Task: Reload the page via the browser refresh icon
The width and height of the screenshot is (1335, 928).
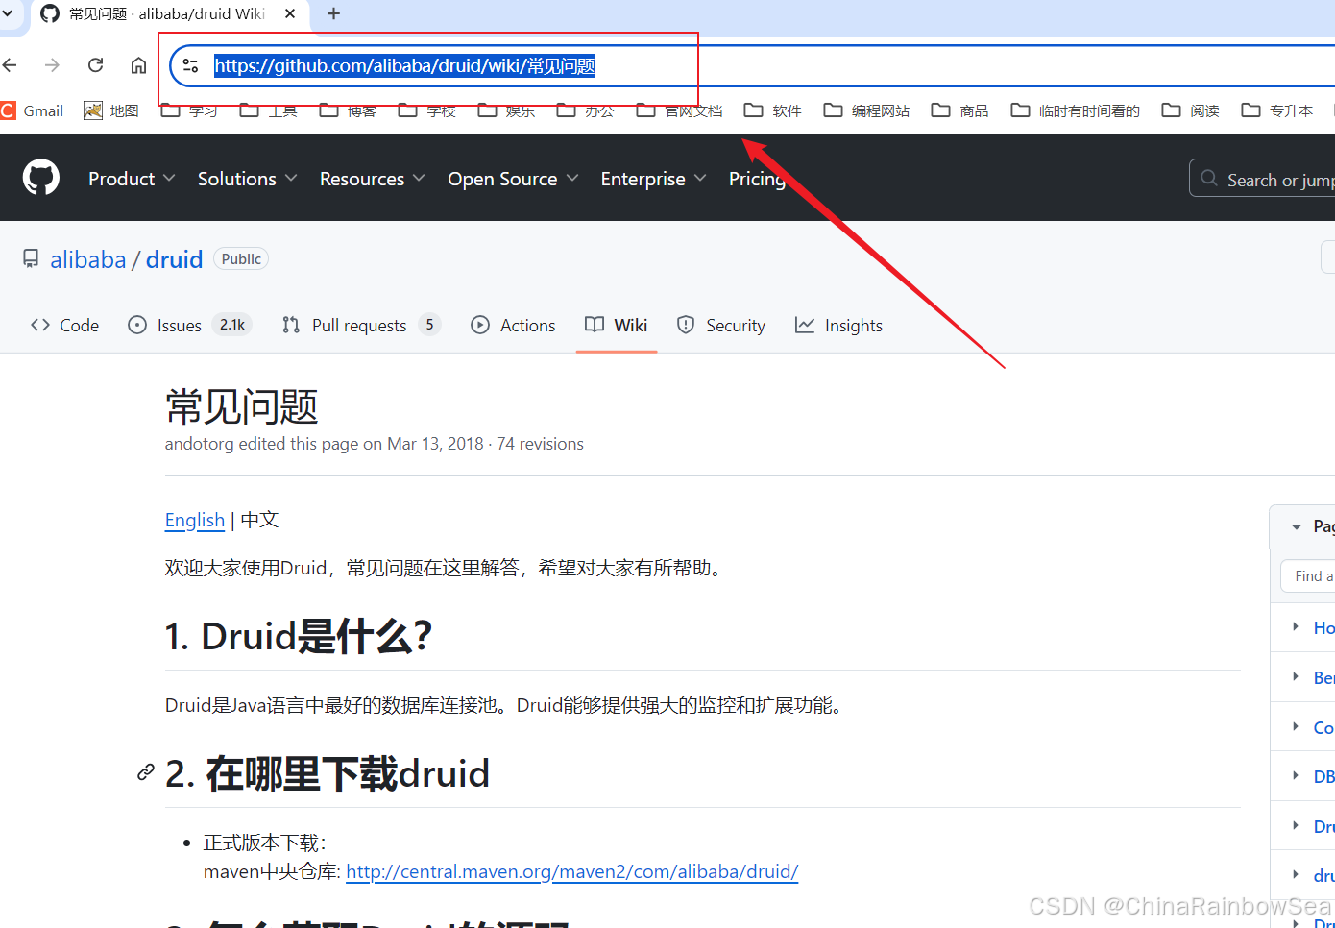Action: [95, 64]
